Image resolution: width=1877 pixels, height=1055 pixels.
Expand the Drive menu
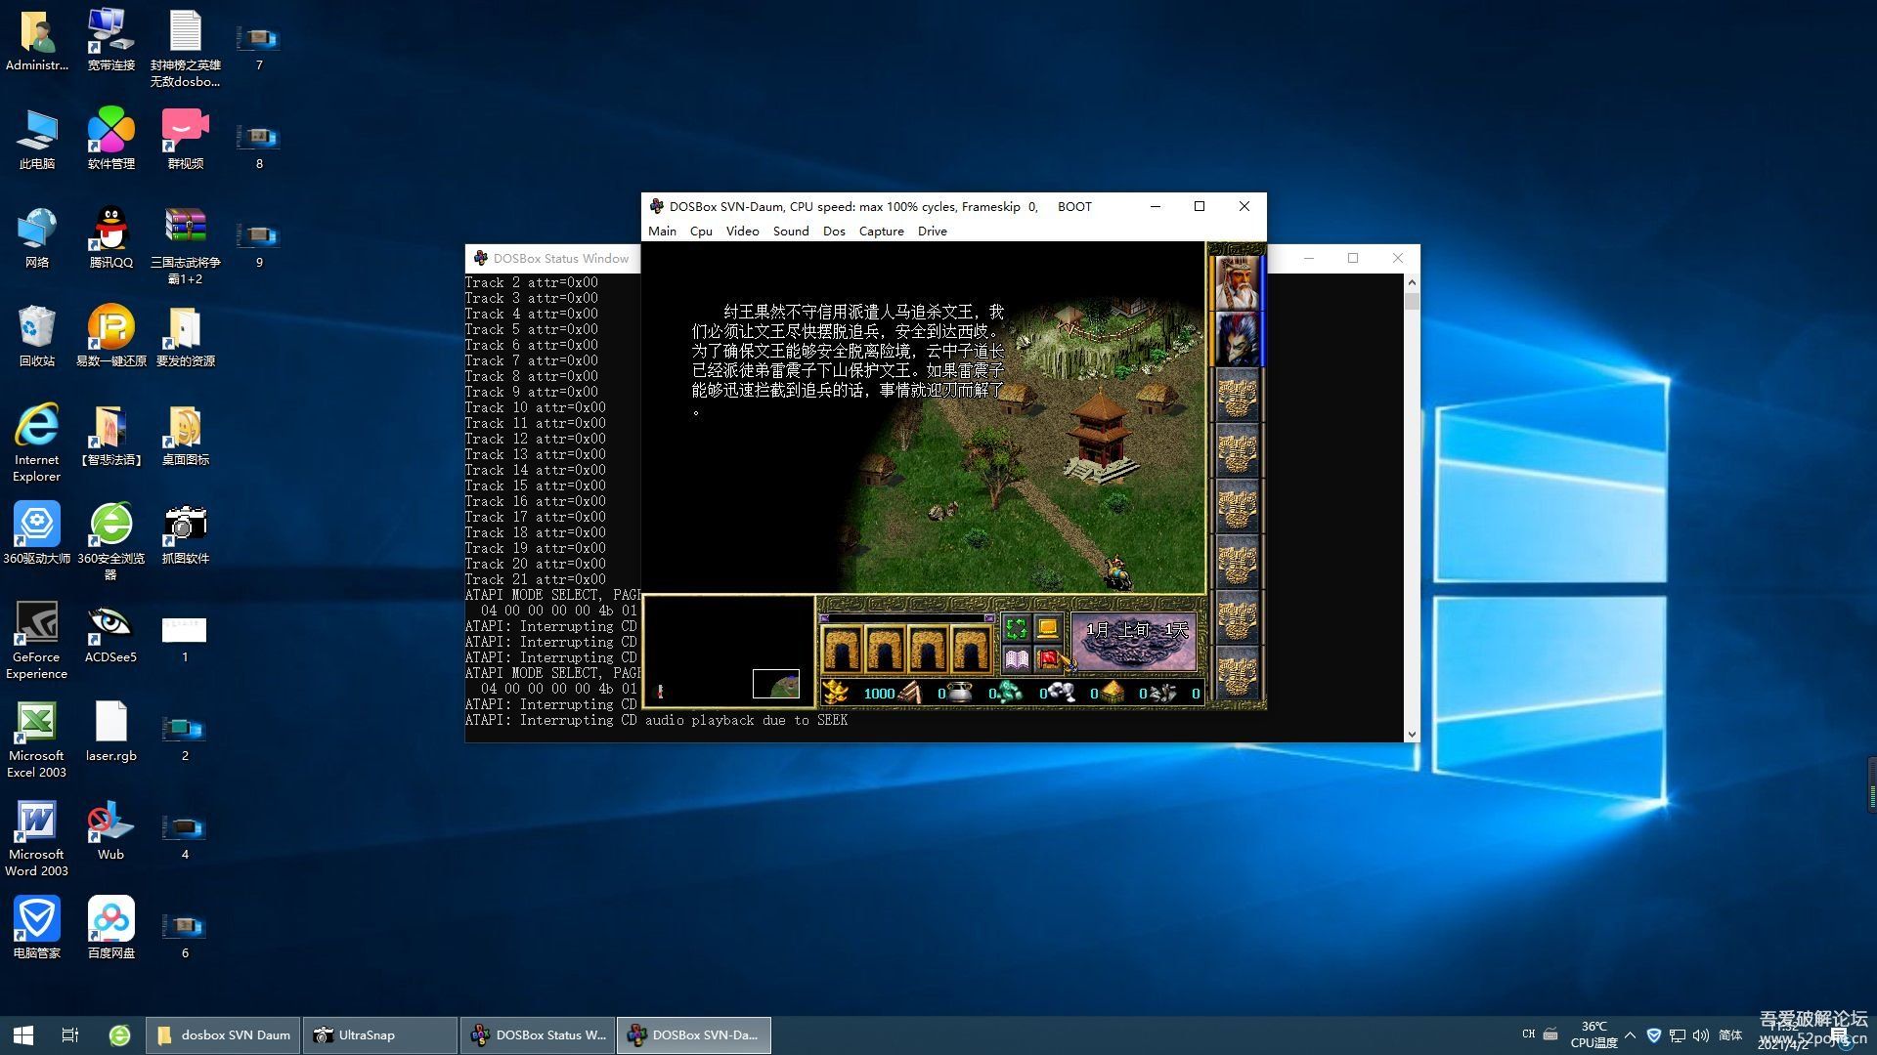[x=932, y=232]
